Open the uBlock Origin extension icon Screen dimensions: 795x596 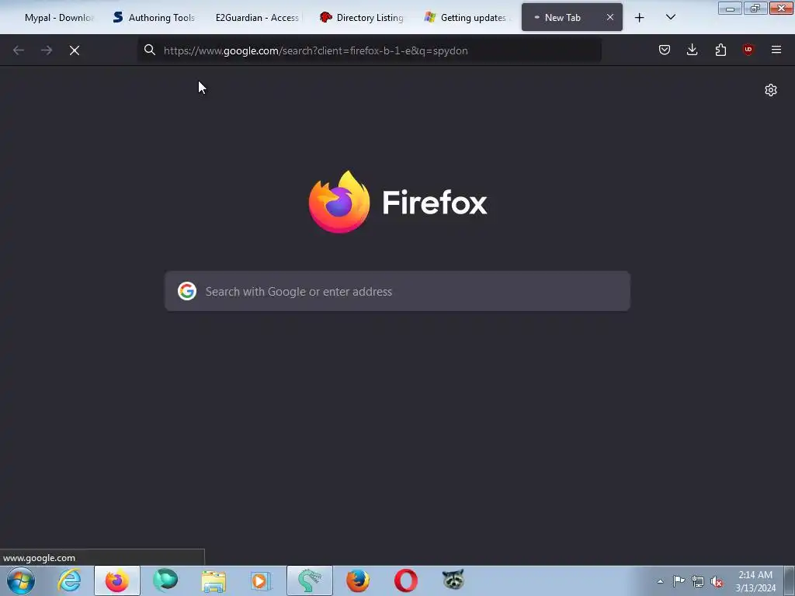point(748,50)
